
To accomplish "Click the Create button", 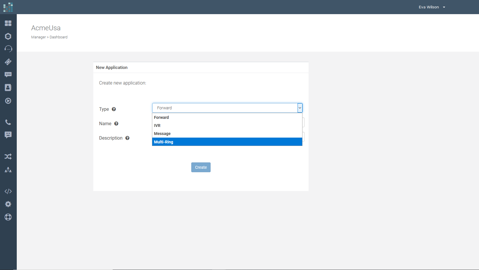I will pyautogui.click(x=201, y=167).
